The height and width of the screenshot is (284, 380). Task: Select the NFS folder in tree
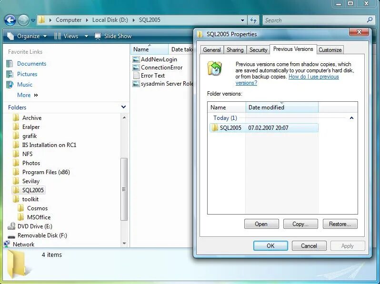tap(27, 154)
